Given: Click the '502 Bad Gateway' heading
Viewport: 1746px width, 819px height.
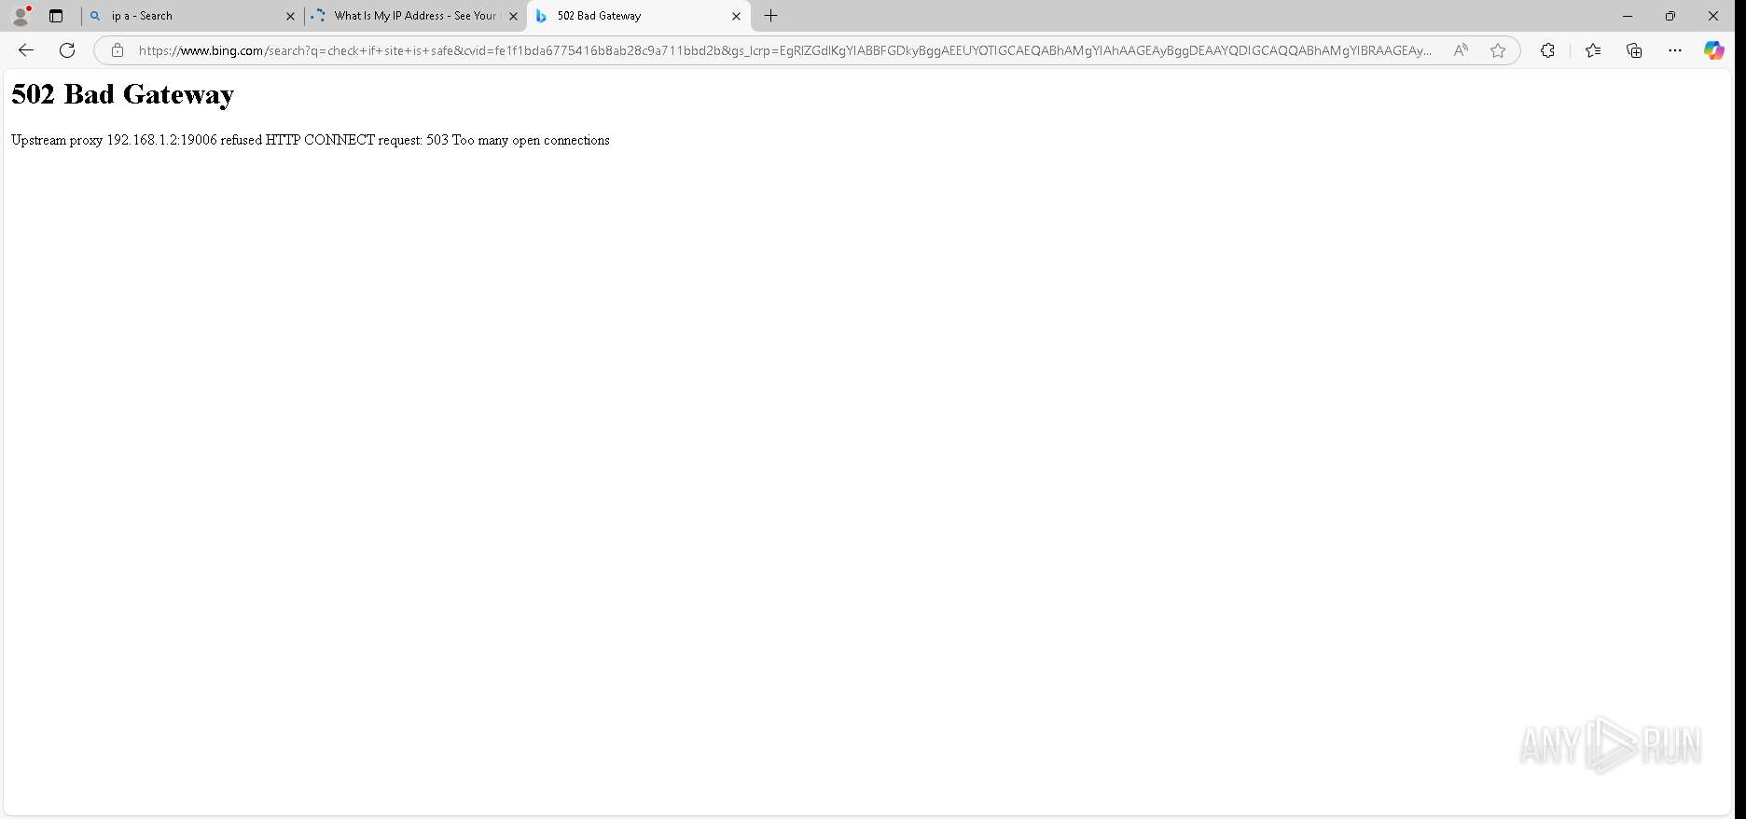Looking at the screenshot, I should tap(122, 94).
